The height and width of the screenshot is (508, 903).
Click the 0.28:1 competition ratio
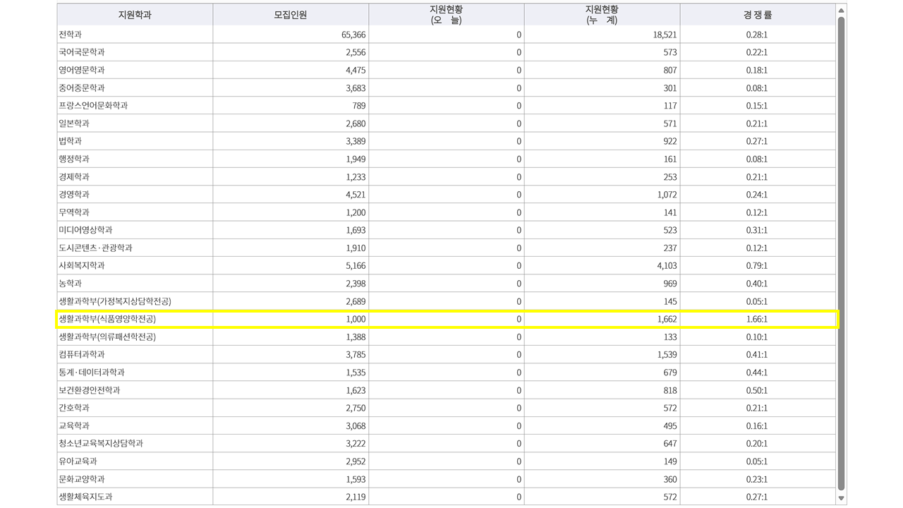point(756,35)
